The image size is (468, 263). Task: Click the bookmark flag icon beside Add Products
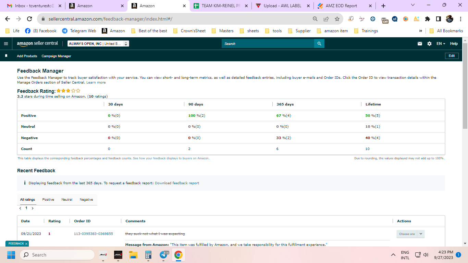(x=6, y=56)
